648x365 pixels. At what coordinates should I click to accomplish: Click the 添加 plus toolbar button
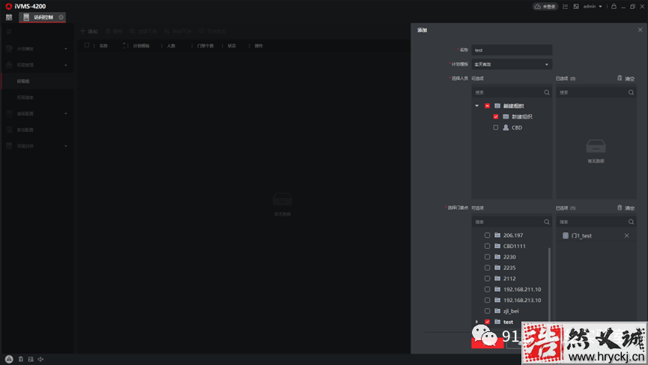click(x=89, y=31)
